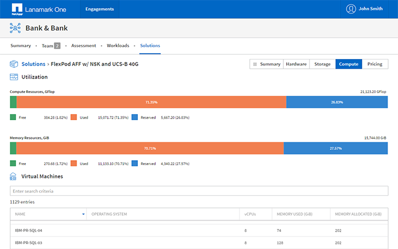Sort by NAME column dropdown arrow
398x249 pixels.
pos(83,214)
